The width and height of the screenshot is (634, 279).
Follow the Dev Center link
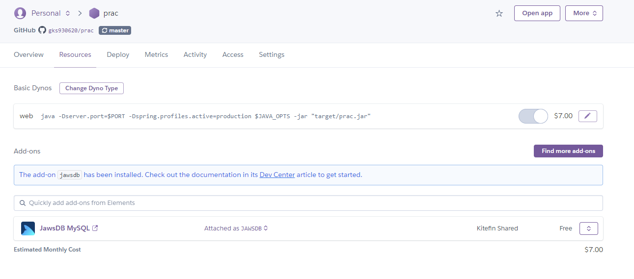pyautogui.click(x=277, y=175)
